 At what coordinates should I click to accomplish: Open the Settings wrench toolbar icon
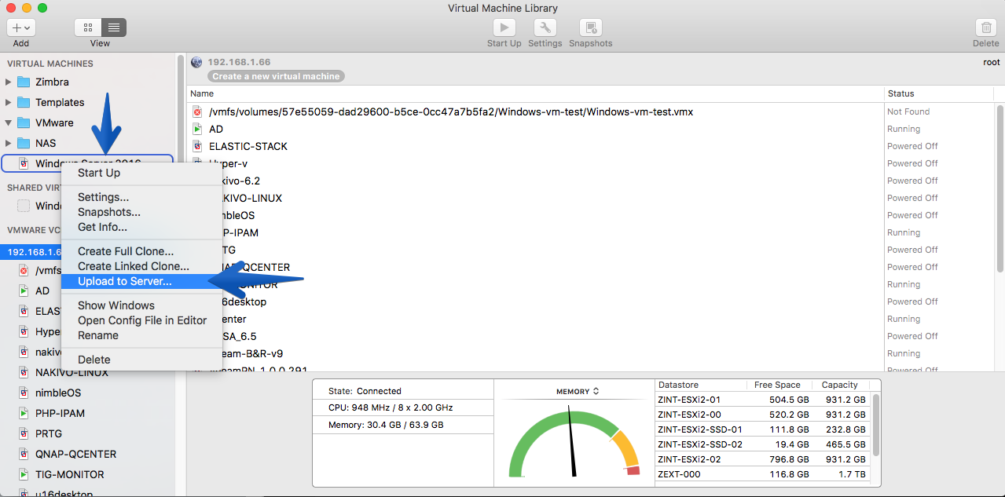coord(545,27)
